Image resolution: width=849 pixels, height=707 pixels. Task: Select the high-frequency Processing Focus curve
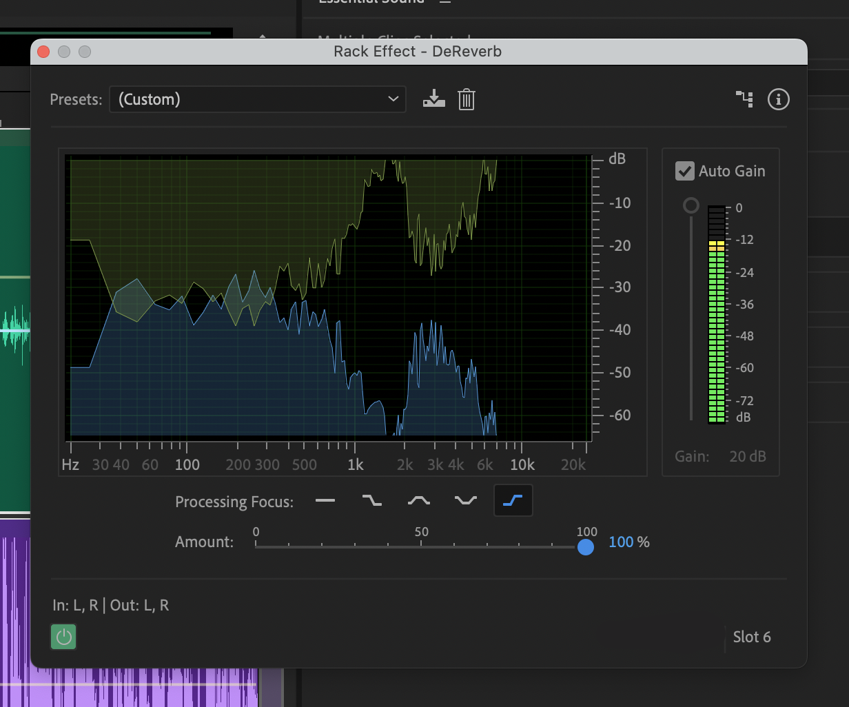click(x=513, y=500)
